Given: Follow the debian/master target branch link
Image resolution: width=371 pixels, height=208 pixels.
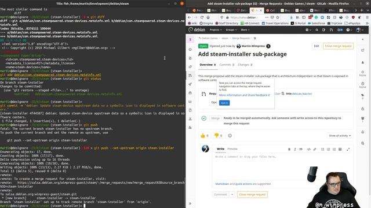Looking at the screenshot, I should coord(302,94).
